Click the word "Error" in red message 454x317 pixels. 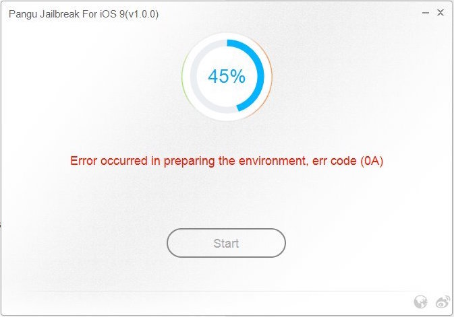(84, 161)
